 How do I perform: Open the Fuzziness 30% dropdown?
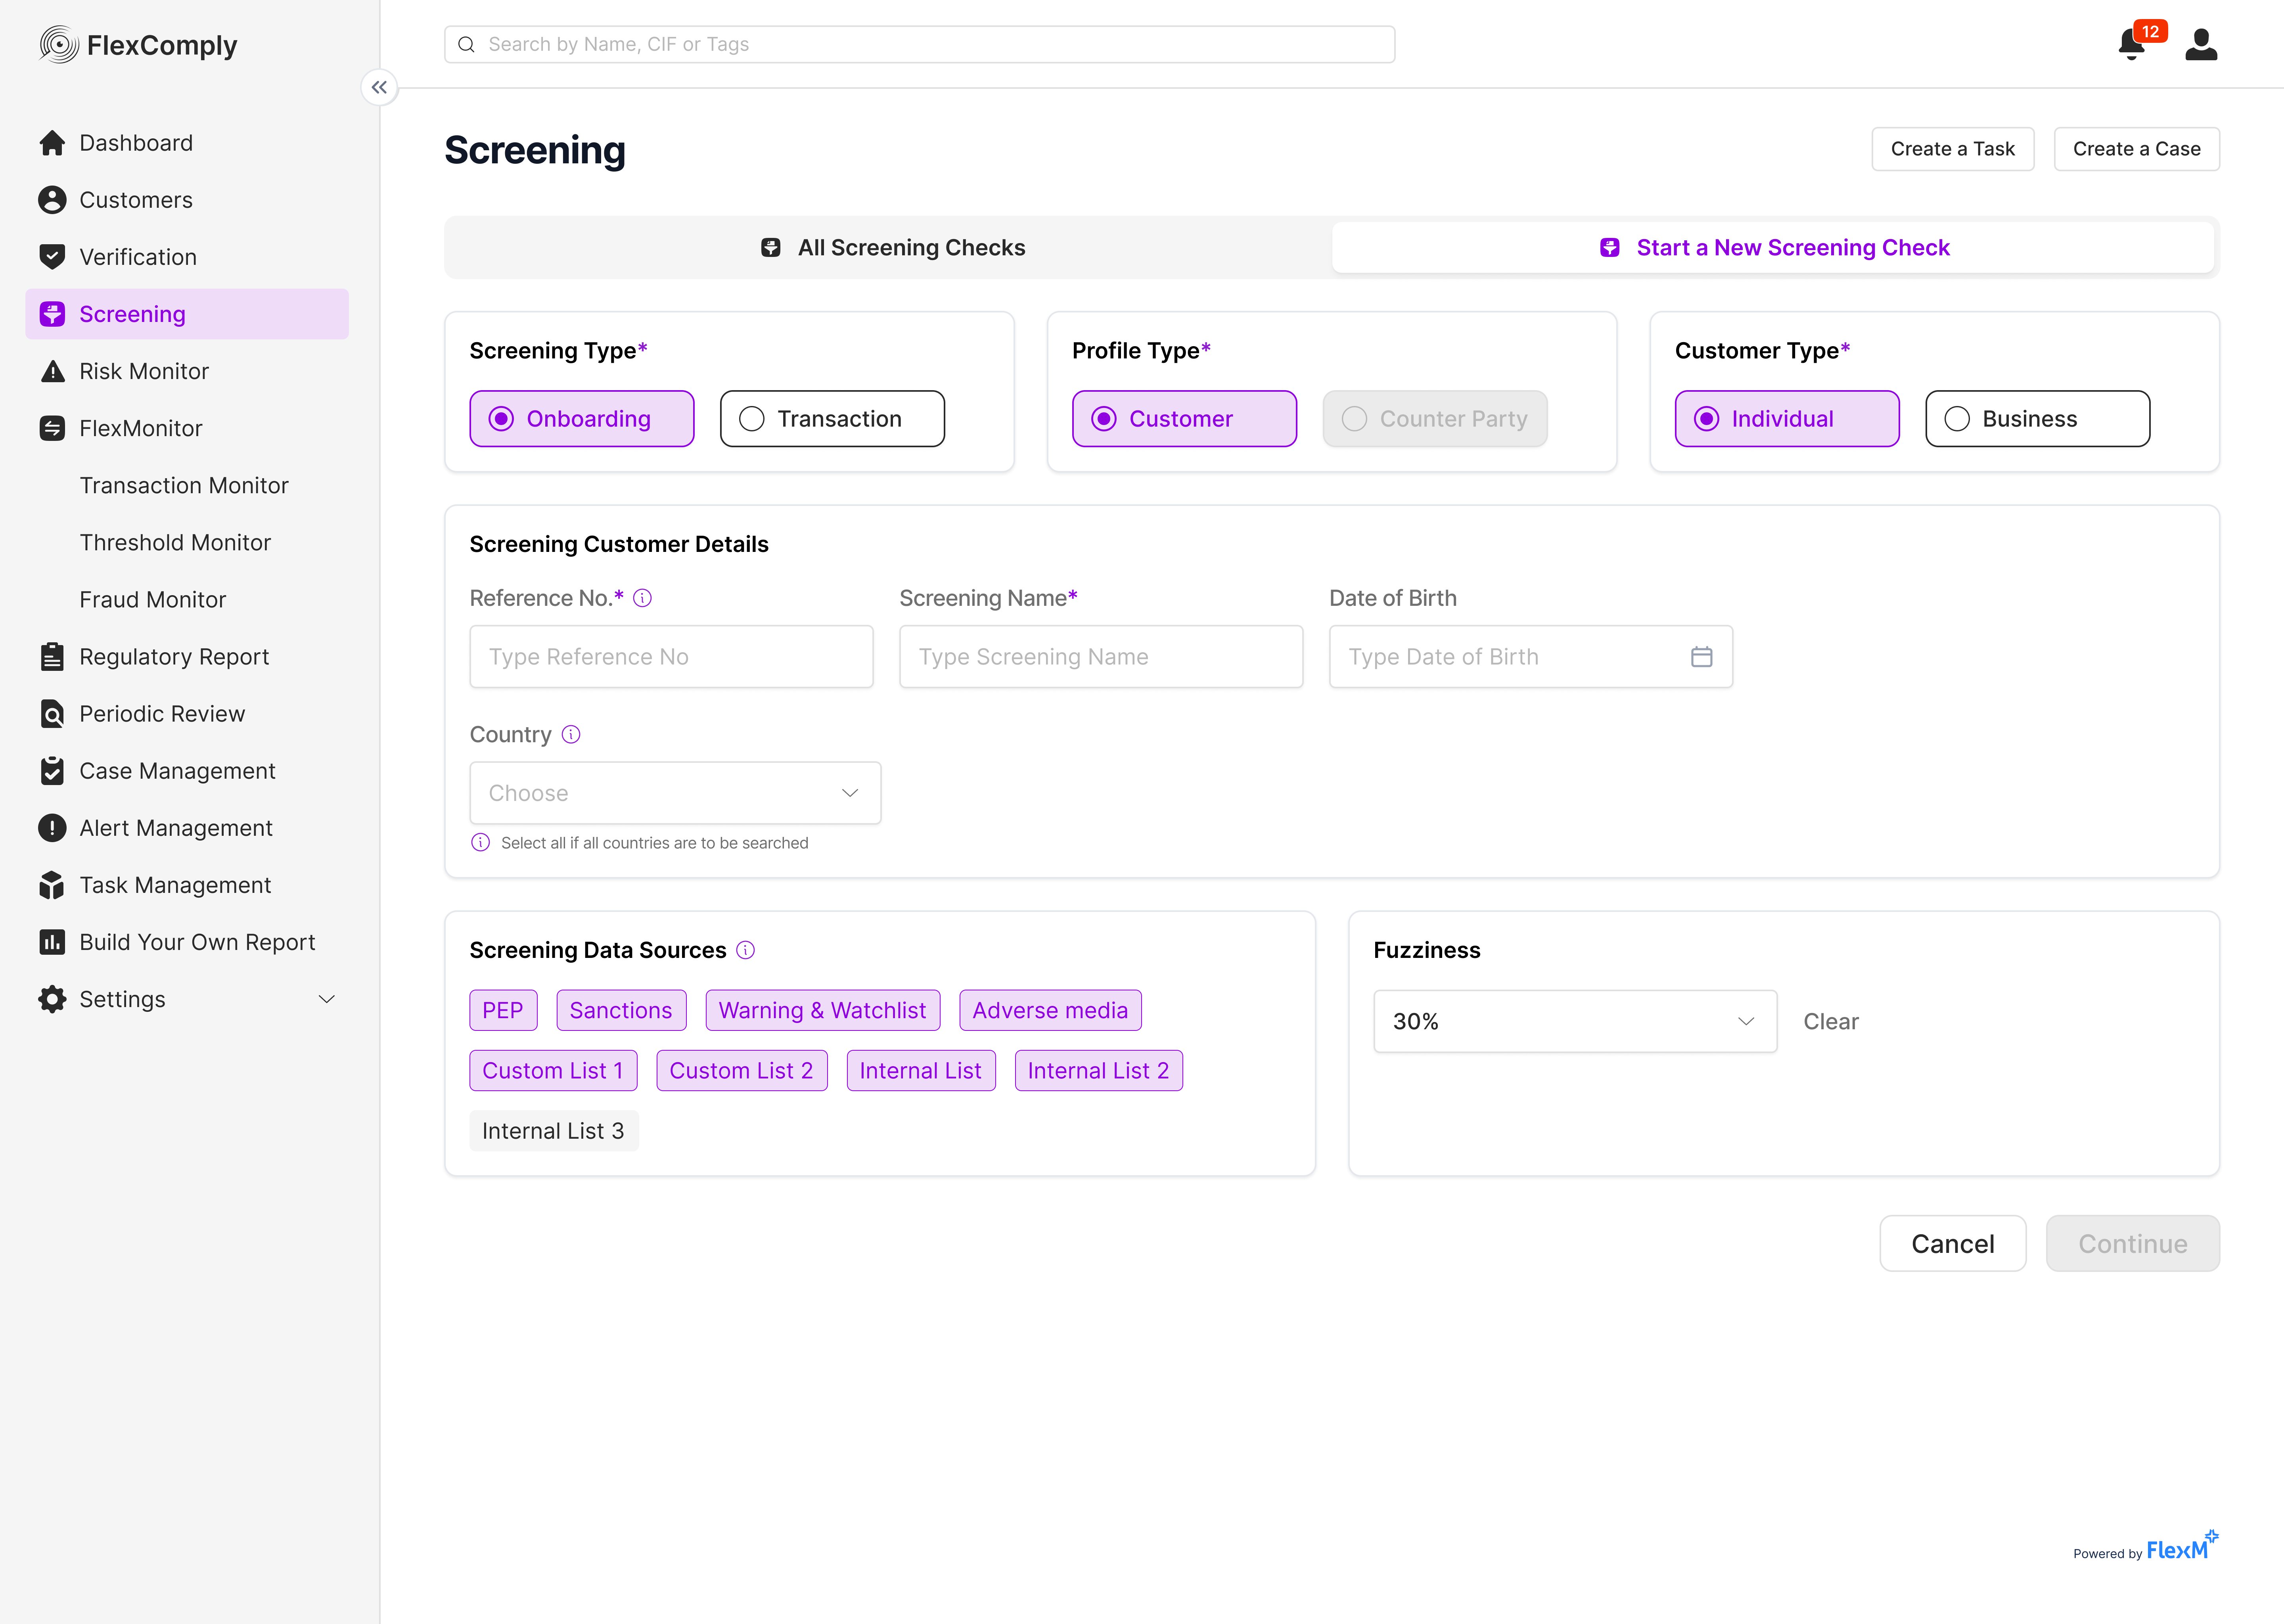(1575, 1021)
